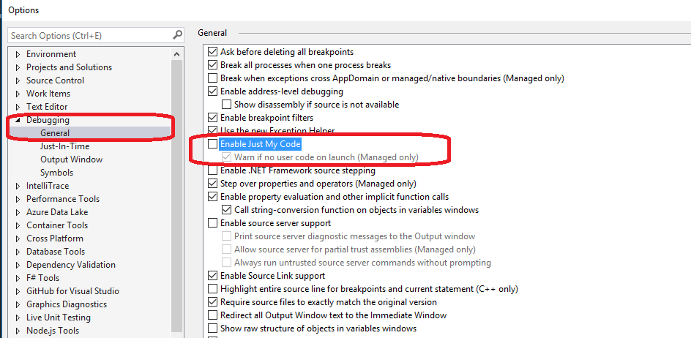Uncheck Enable Source Link support
Image resolution: width=691 pixels, height=338 pixels.
pos(213,276)
